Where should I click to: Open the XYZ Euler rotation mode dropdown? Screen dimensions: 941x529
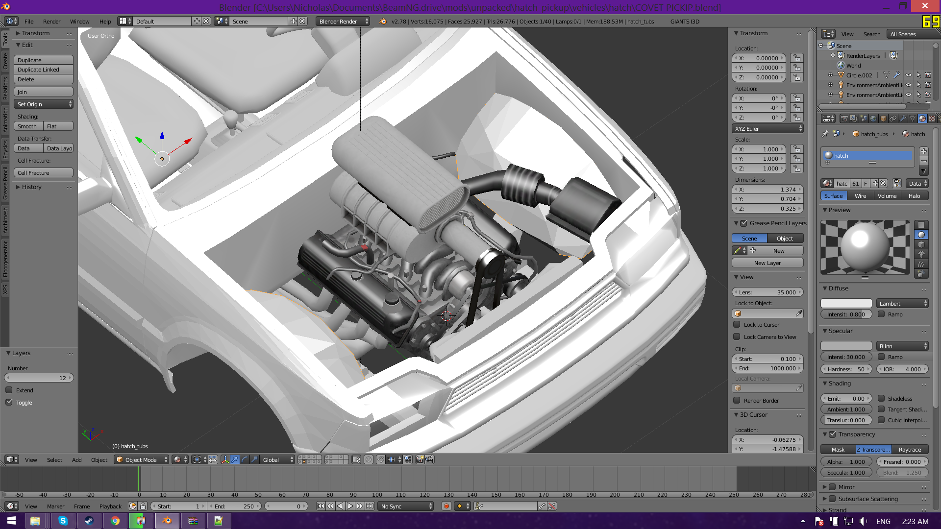(x=768, y=129)
